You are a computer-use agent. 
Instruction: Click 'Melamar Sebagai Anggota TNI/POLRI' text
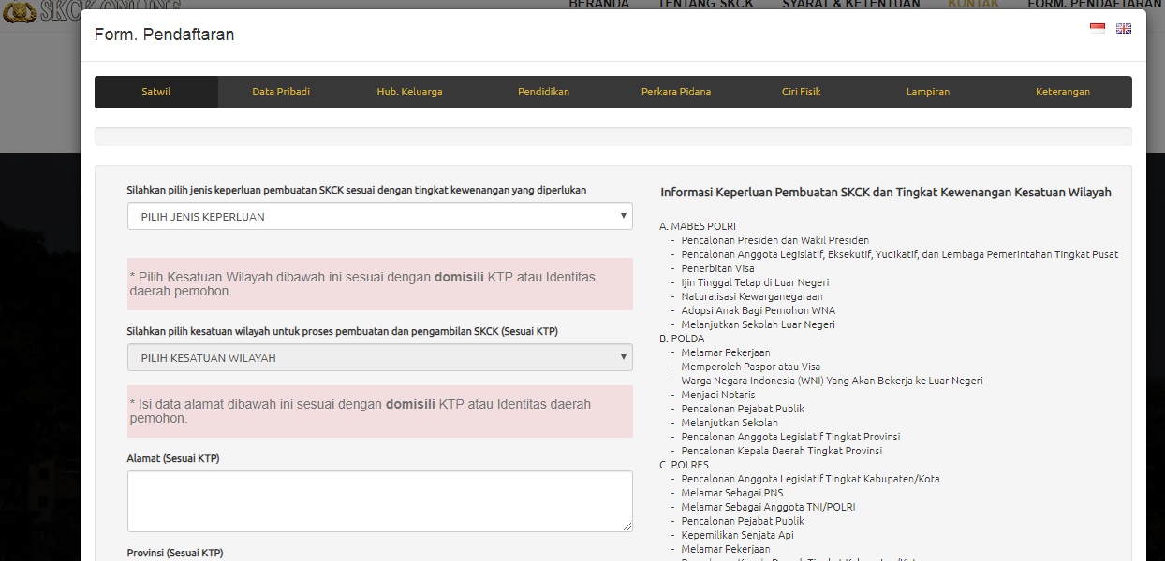pyautogui.click(x=768, y=507)
